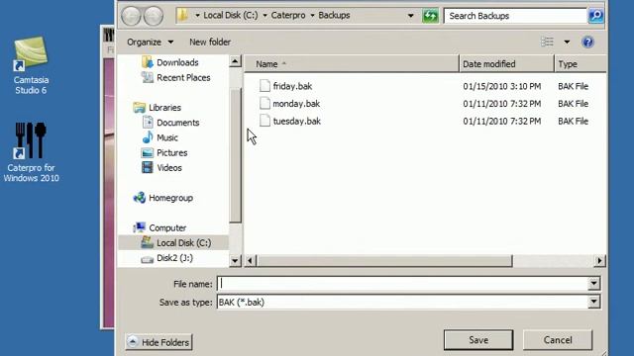Select the friday.bak file name
634x356 pixels.
click(x=292, y=86)
